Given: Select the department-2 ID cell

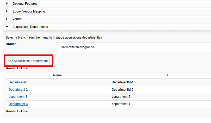Looking at the screenshot, I should pyautogui.click(x=121, y=97).
